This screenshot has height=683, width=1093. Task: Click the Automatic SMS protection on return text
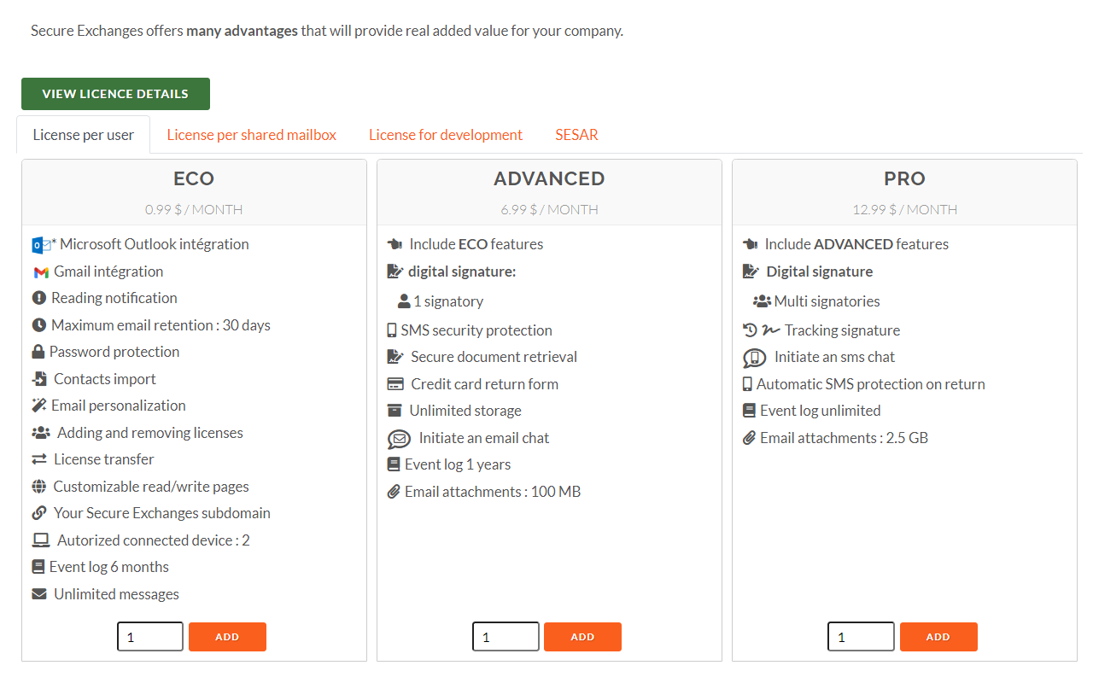(871, 384)
